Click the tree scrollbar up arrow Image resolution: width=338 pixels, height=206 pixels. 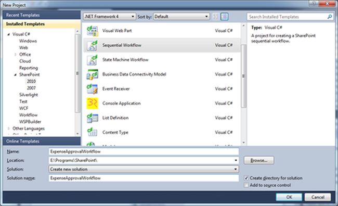(x=77, y=32)
